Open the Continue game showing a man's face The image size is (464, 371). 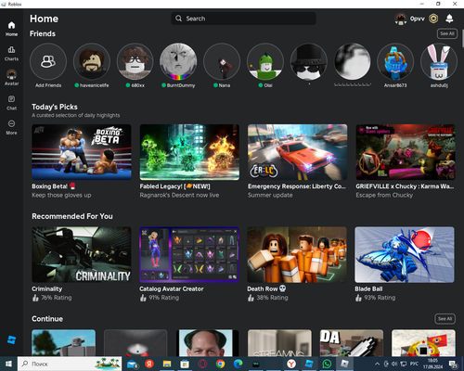point(208,343)
